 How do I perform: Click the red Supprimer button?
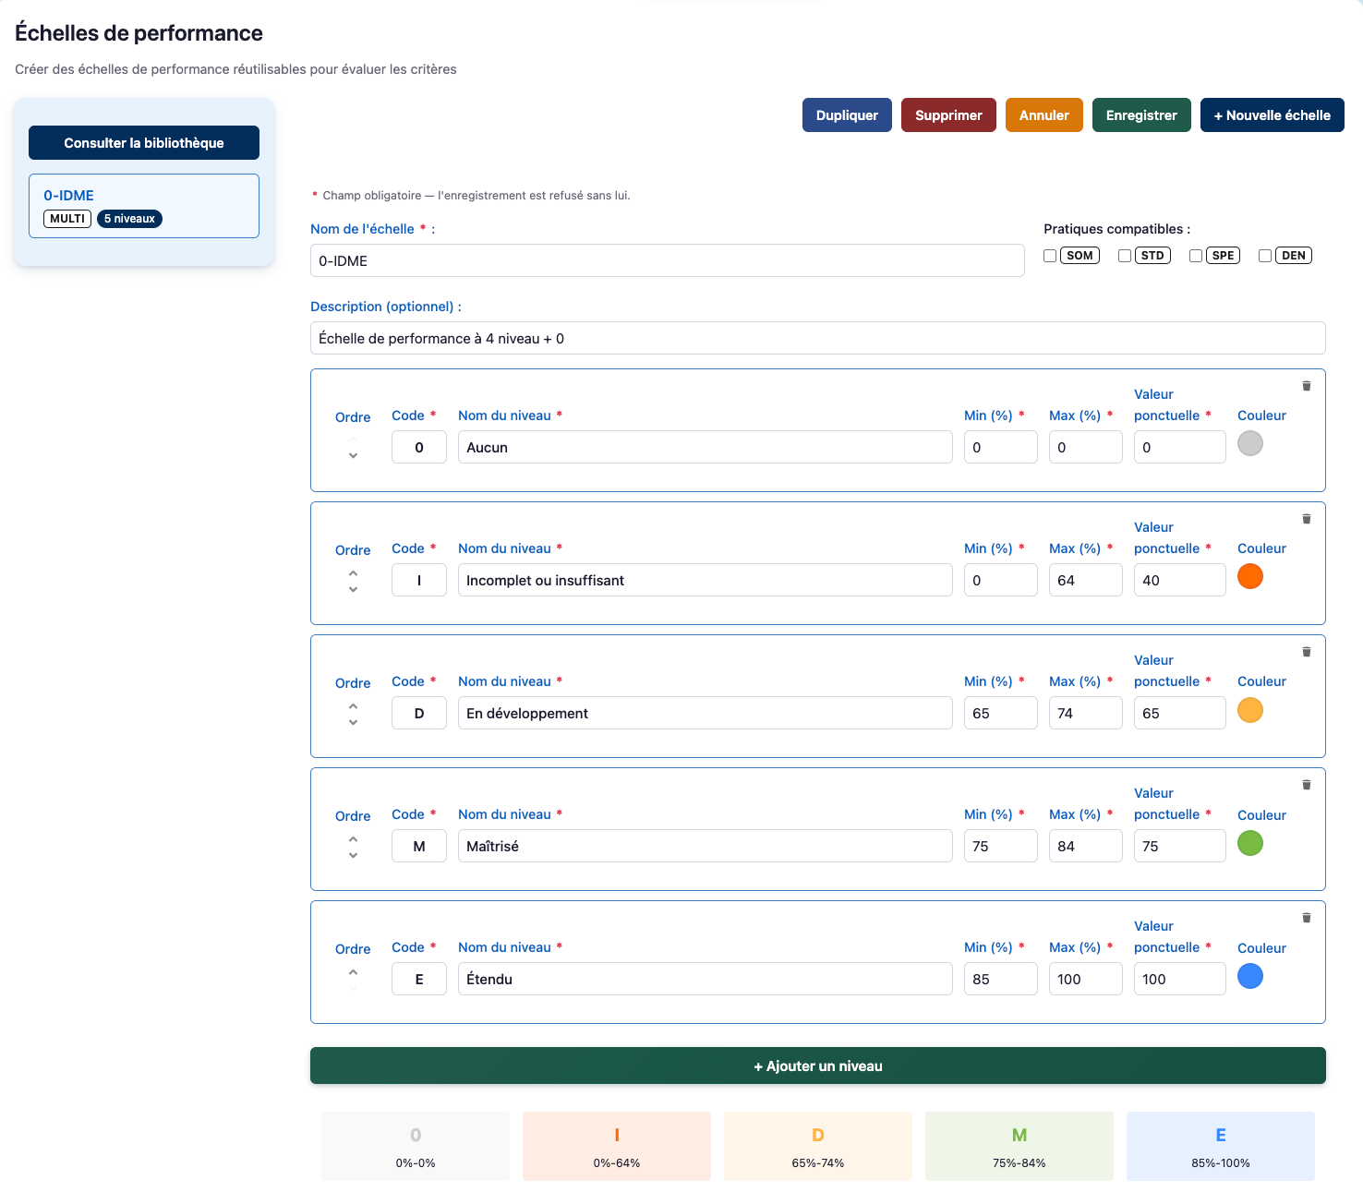click(948, 115)
